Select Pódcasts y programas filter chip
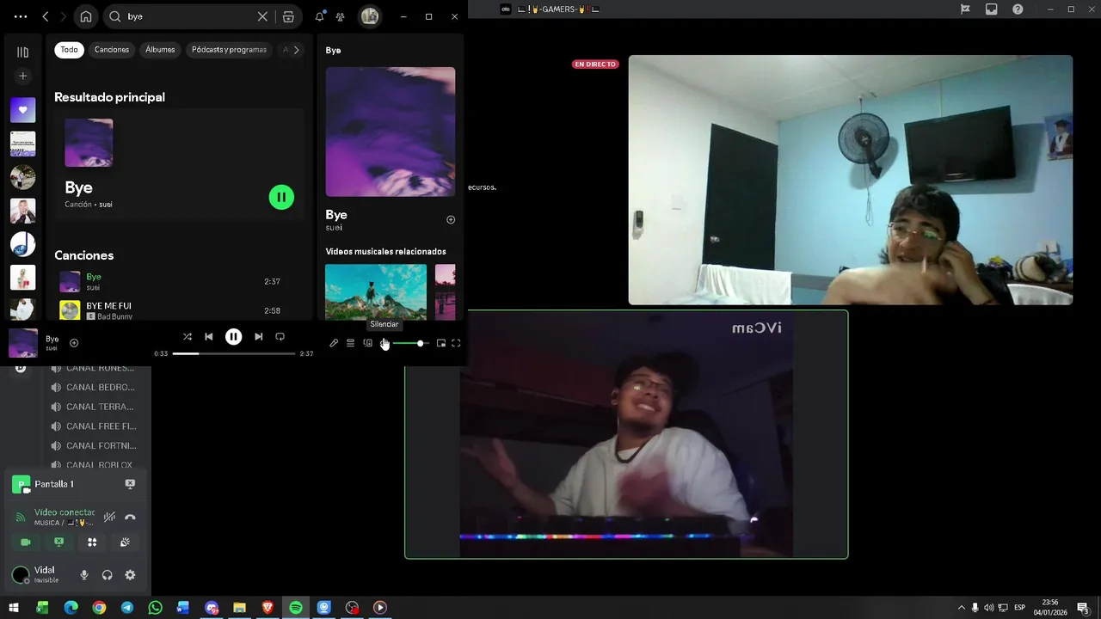The width and height of the screenshot is (1101, 619). pyautogui.click(x=229, y=50)
